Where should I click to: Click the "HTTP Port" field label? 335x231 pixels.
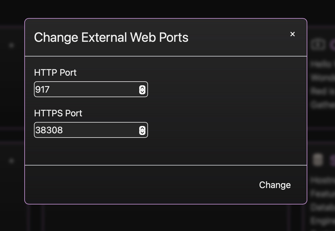tap(55, 73)
